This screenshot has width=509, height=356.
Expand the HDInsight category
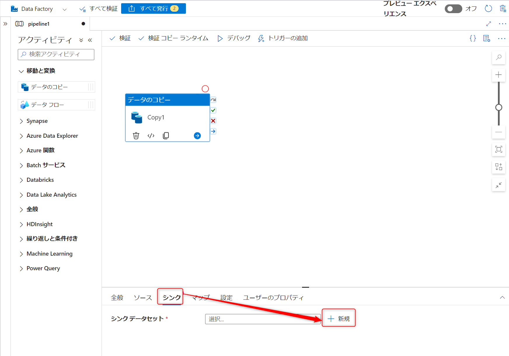[40, 224]
